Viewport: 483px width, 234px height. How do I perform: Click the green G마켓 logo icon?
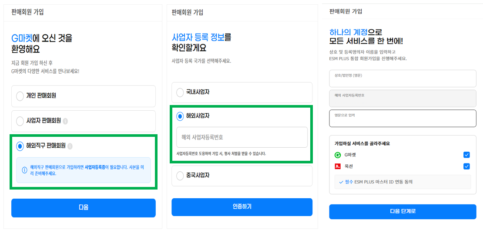[x=337, y=155]
